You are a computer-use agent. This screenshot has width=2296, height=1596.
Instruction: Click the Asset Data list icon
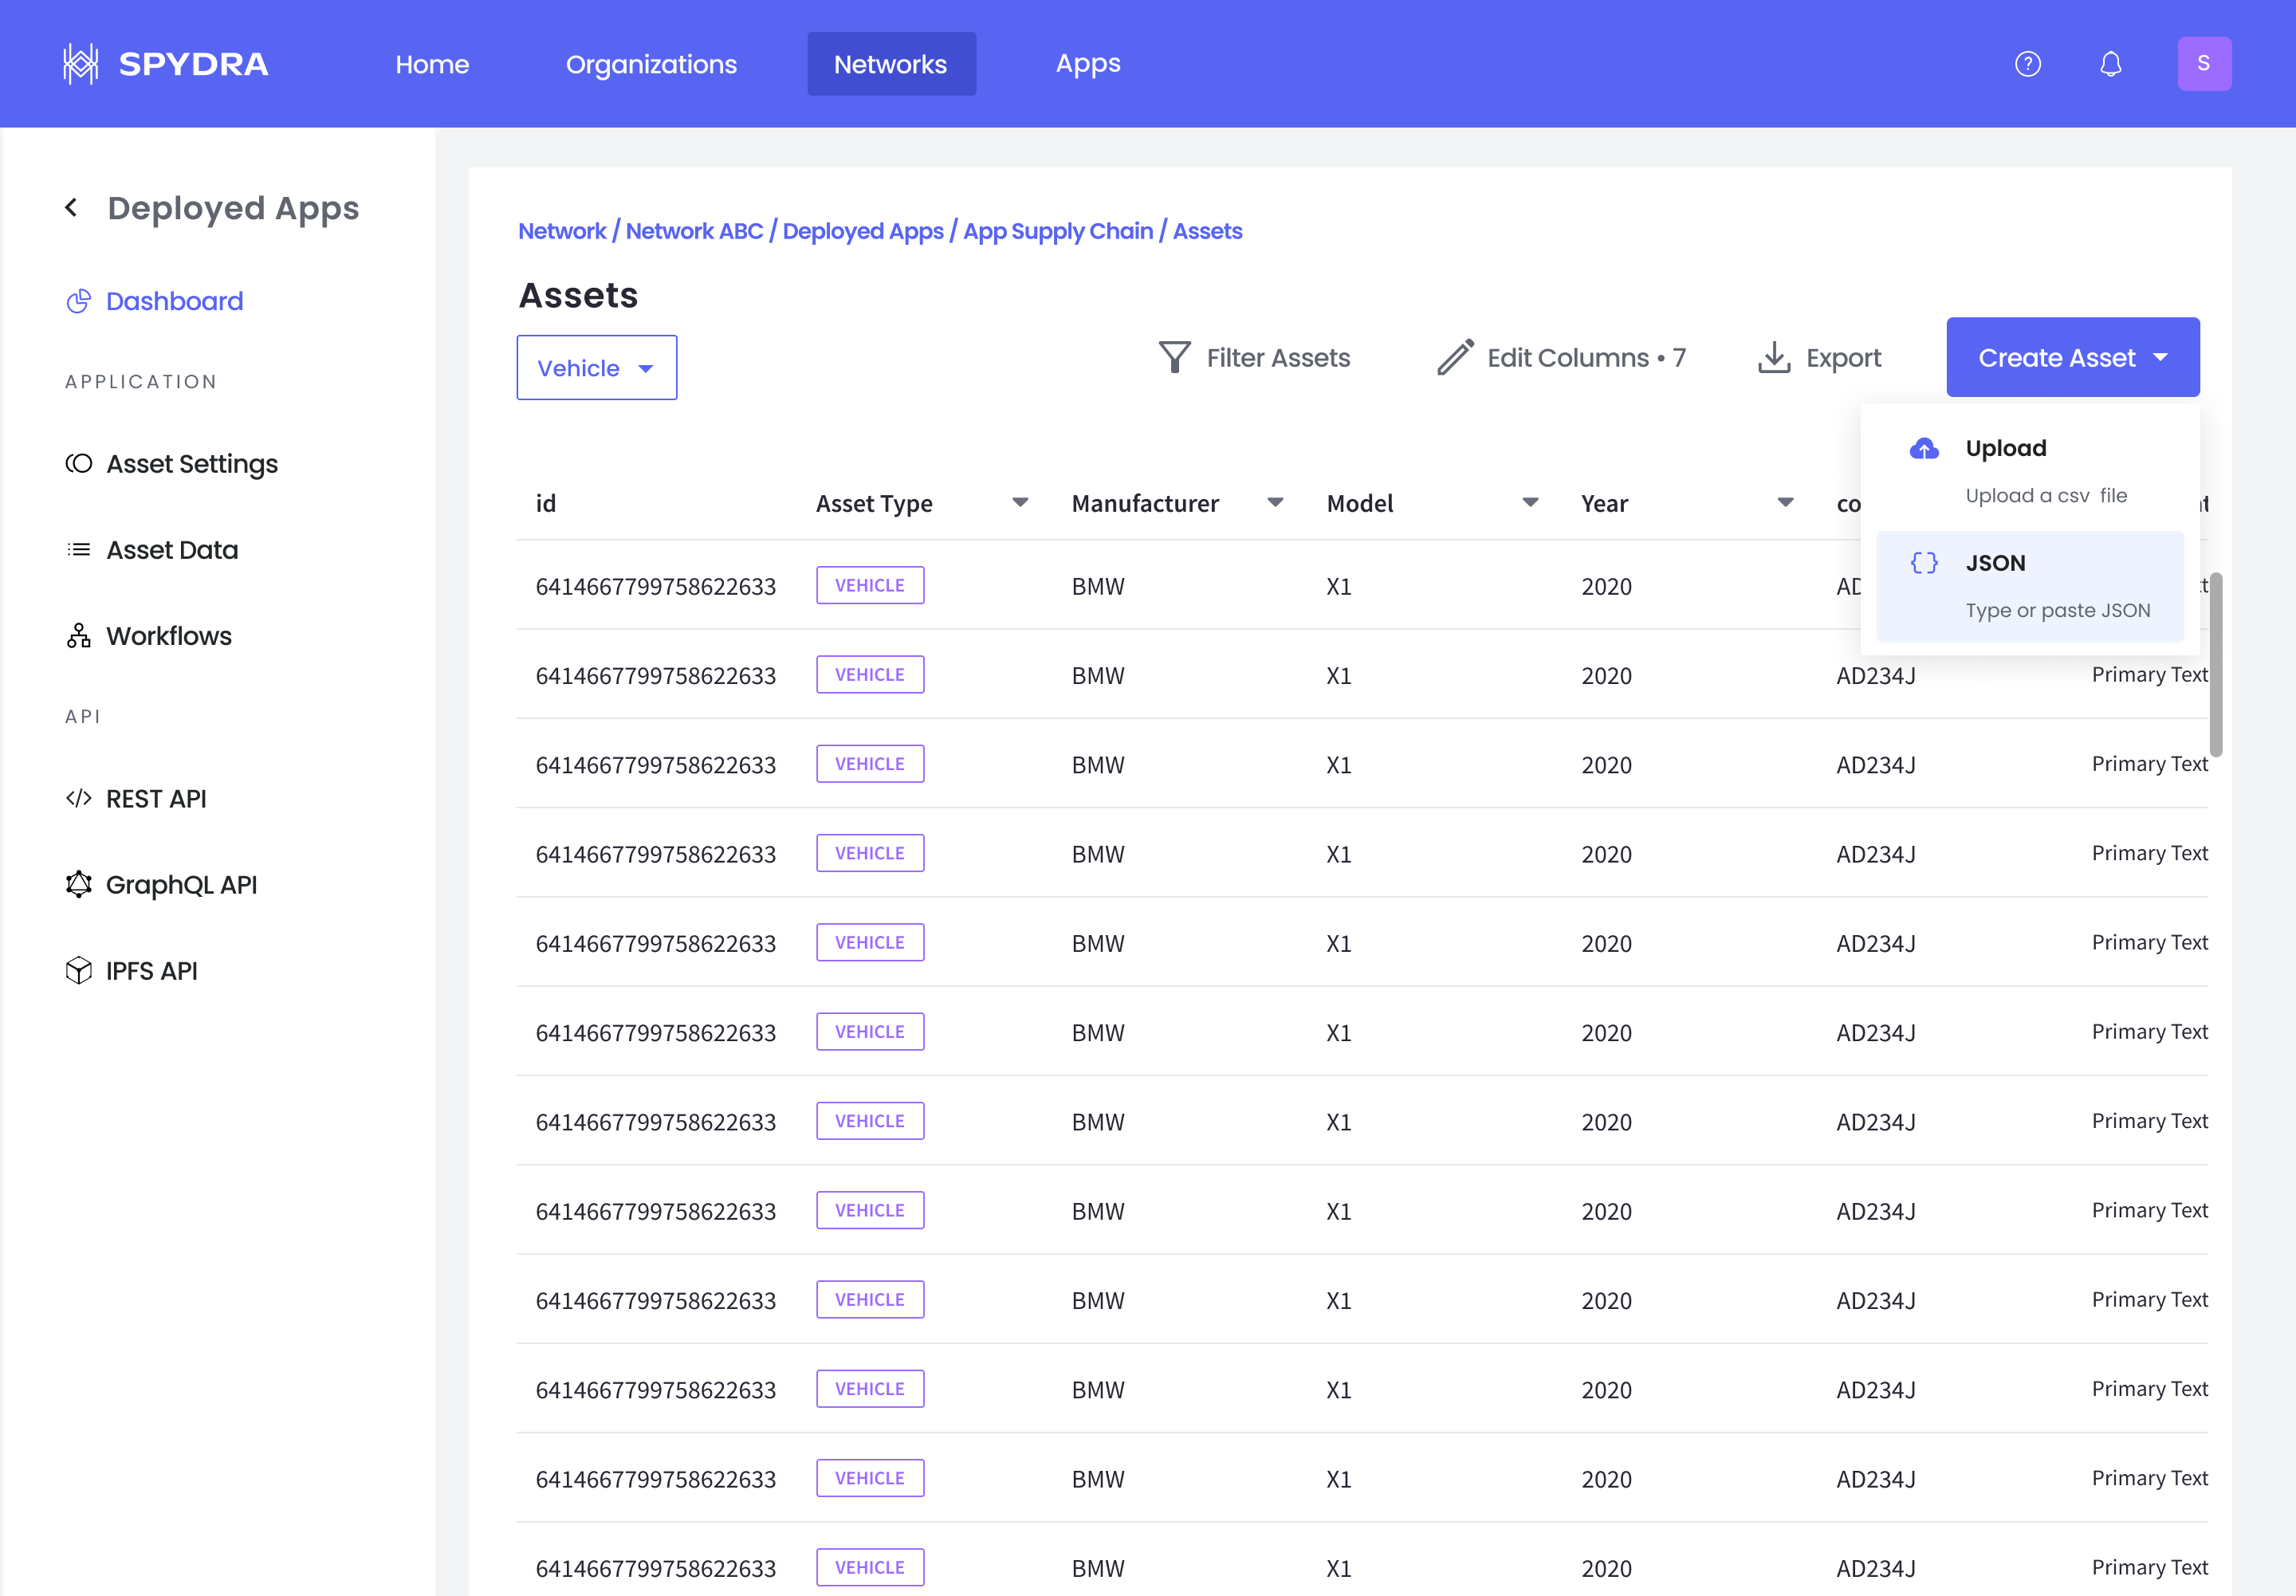pyautogui.click(x=78, y=549)
